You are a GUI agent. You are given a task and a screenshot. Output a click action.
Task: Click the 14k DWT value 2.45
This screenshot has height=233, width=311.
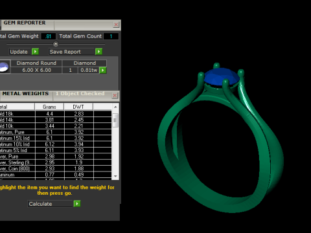[79, 120]
